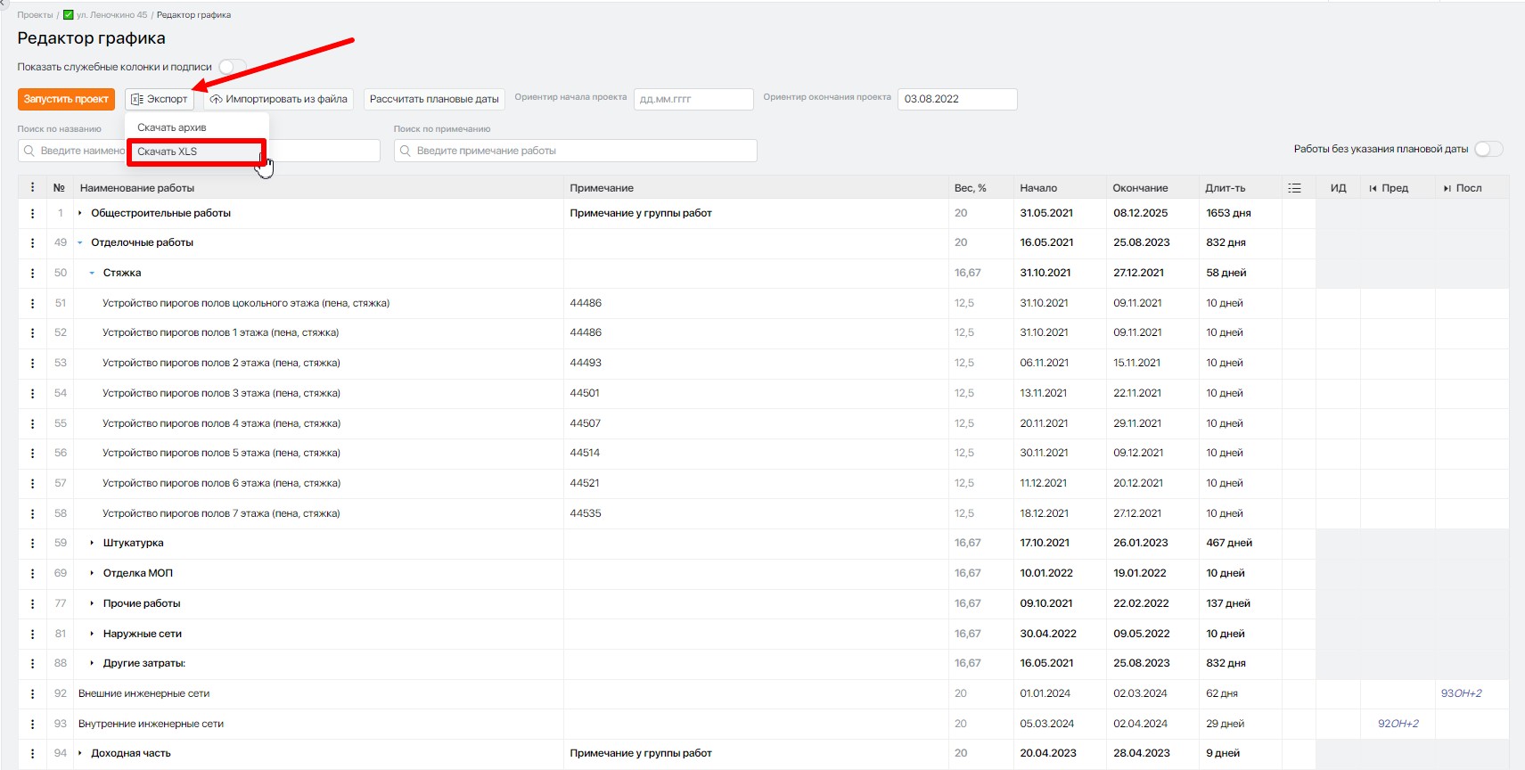
Task: Open row menu for Доходная часть
Action: (x=33, y=753)
